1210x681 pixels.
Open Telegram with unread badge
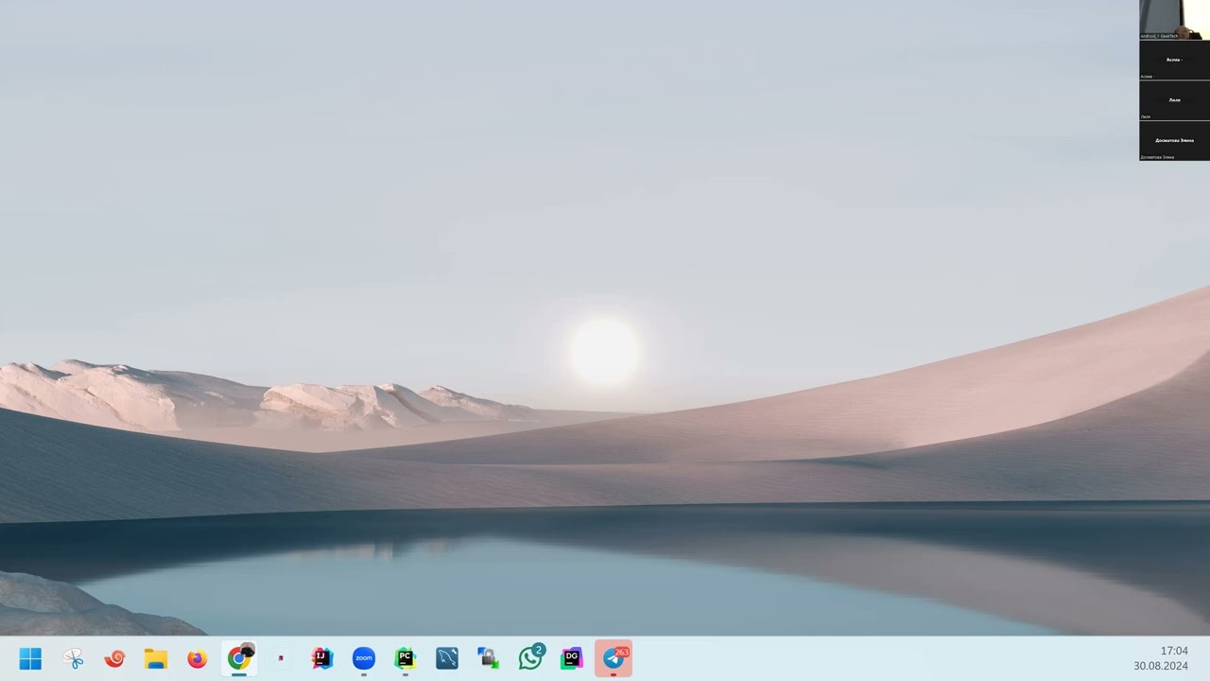[x=614, y=659]
